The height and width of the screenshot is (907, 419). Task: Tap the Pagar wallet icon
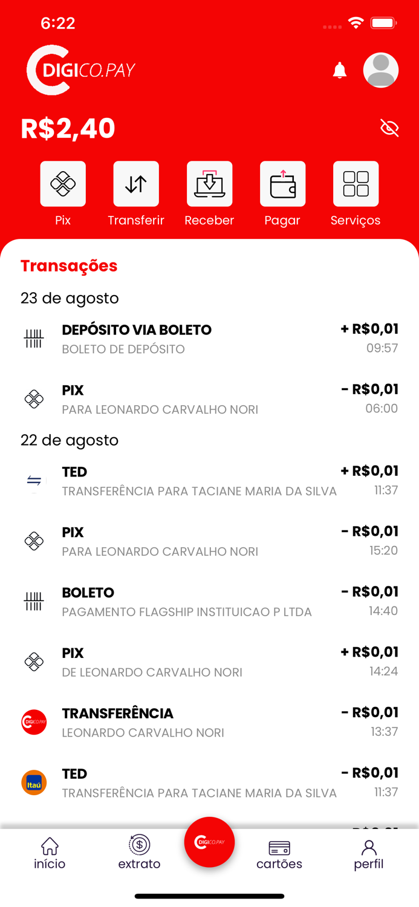coord(282,183)
